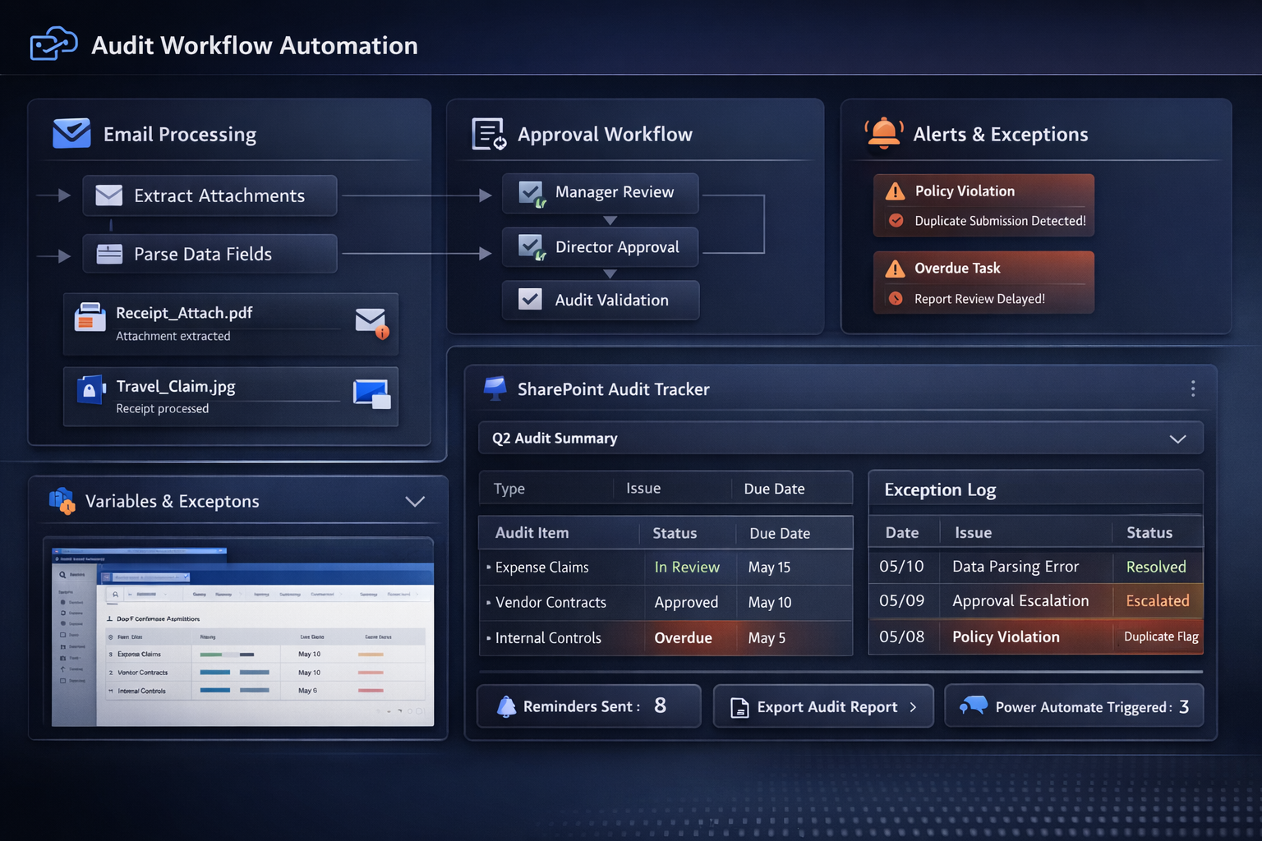Click Power Automate Triggered counter button
Viewport: 1262px width, 841px height.
[1074, 706]
